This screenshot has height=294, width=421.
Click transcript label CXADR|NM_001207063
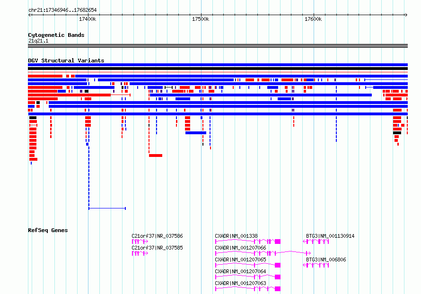[x=241, y=283]
